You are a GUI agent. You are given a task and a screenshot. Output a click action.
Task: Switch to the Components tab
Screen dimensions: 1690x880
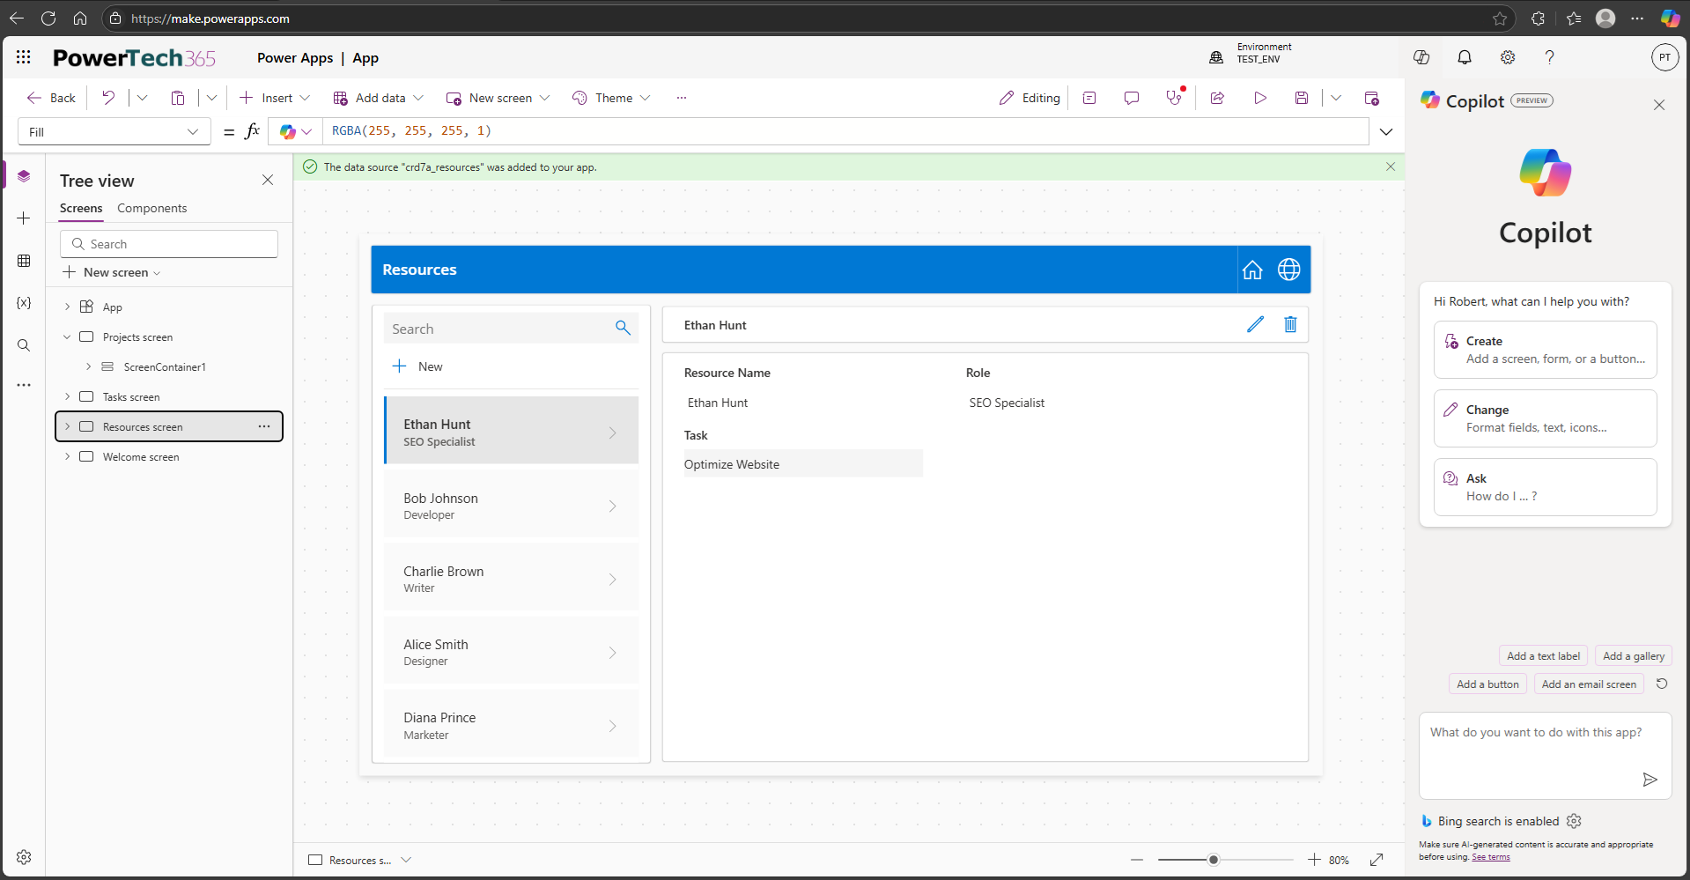point(151,209)
